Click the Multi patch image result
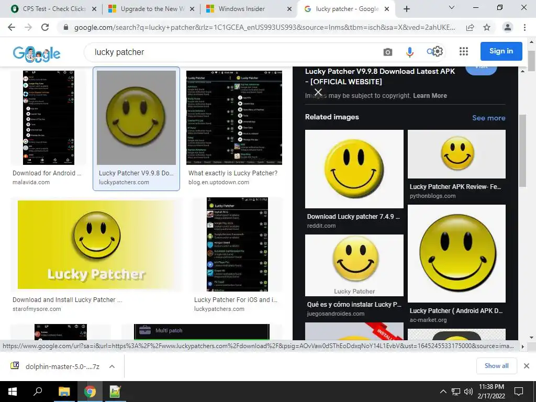This screenshot has height=402, width=536. 202,331
